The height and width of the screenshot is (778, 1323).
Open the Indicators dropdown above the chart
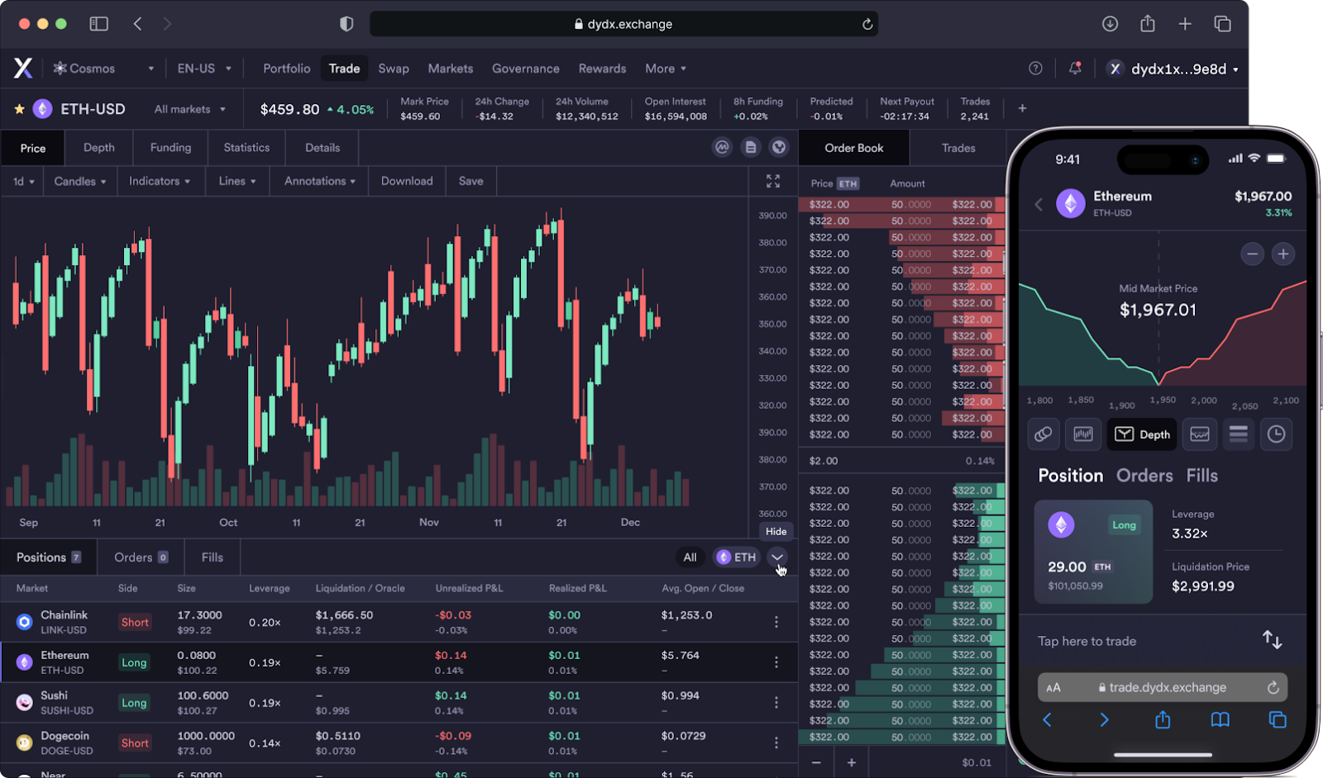click(160, 181)
